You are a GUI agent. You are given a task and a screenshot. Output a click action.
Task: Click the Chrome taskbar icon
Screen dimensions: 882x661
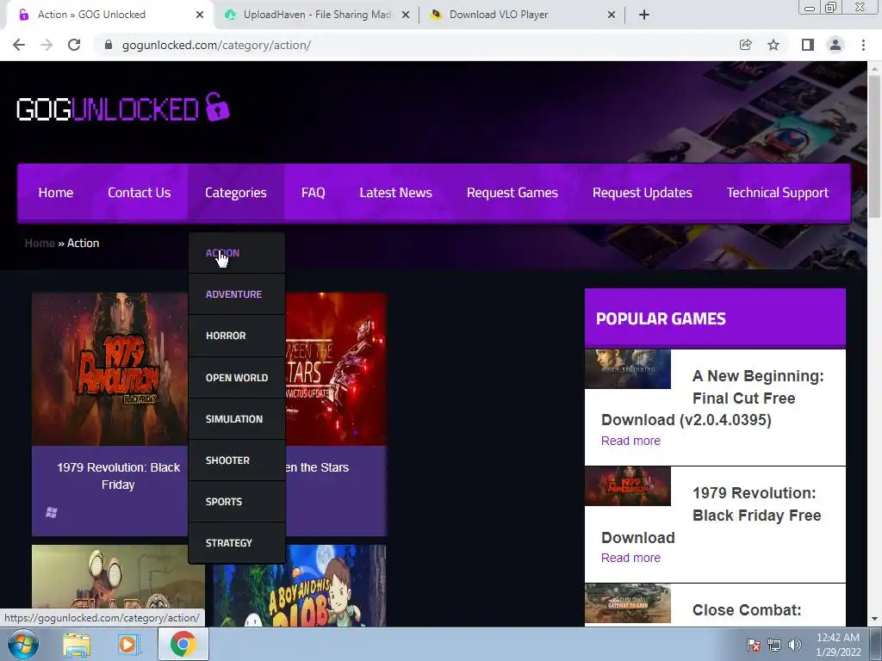coord(183,644)
